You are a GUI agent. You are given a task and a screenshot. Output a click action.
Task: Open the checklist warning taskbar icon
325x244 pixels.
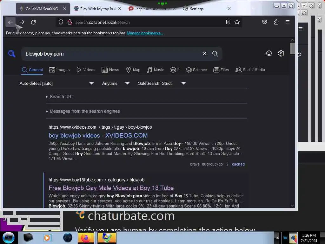107,238
